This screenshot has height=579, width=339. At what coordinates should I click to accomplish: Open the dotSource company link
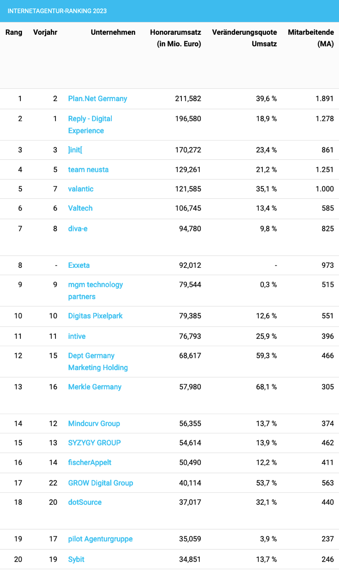click(x=85, y=502)
